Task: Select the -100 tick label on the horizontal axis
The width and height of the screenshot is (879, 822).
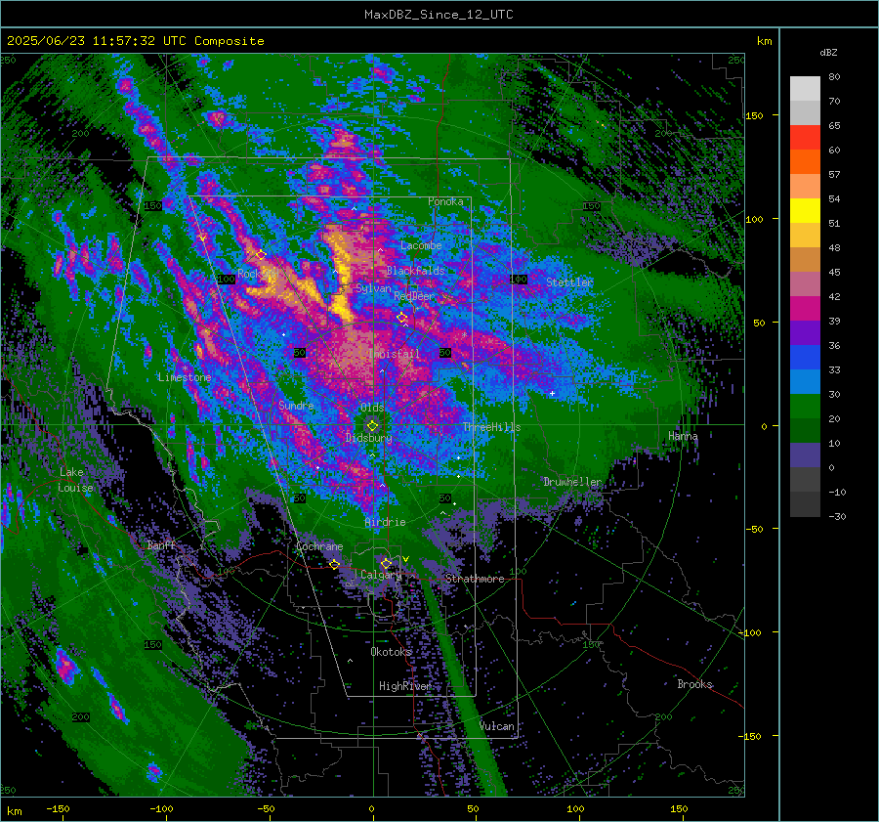Action: point(161,808)
